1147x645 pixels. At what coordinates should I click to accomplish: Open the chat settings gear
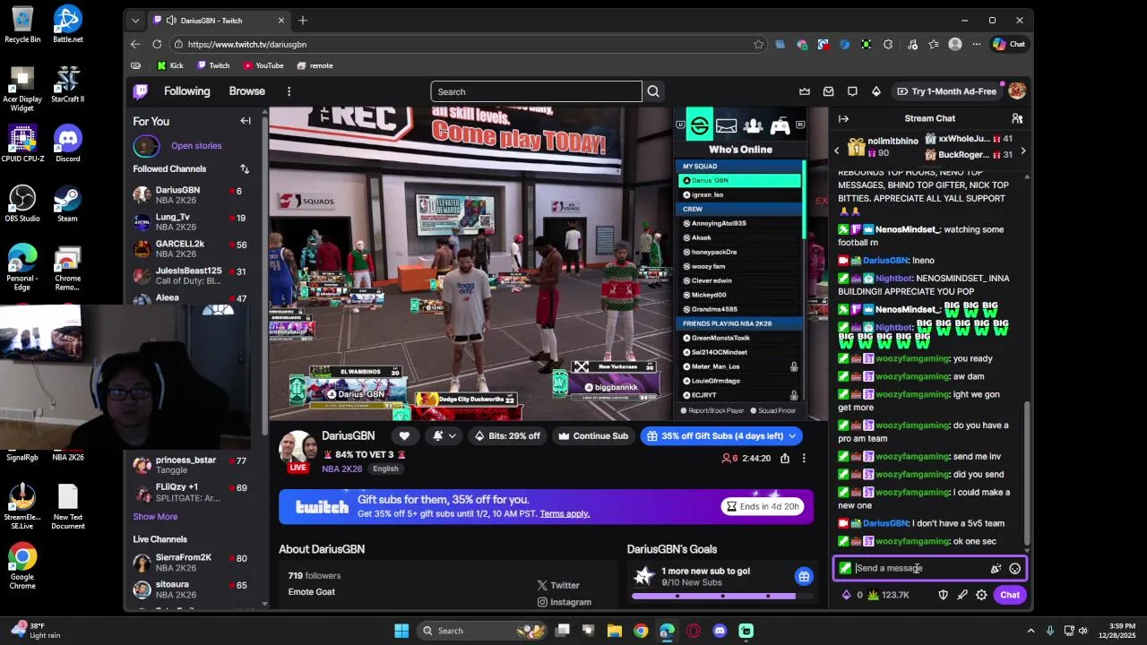click(981, 595)
